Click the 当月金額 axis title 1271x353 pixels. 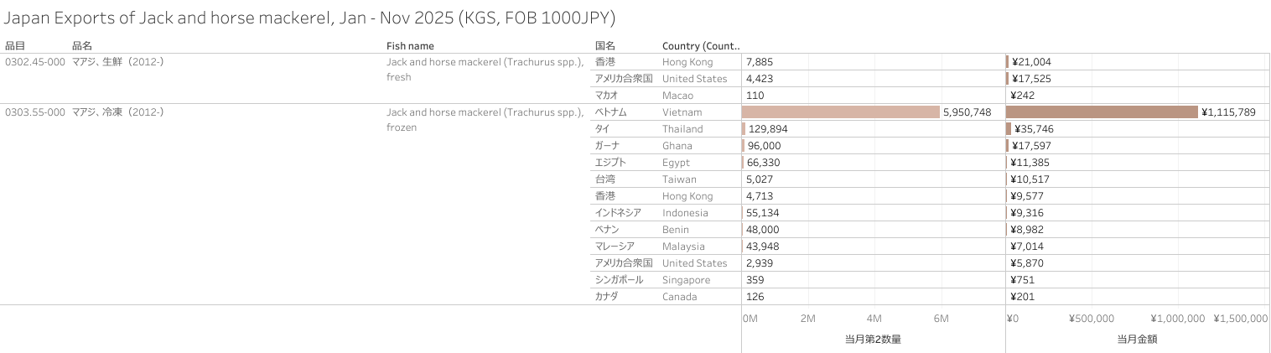(1137, 339)
